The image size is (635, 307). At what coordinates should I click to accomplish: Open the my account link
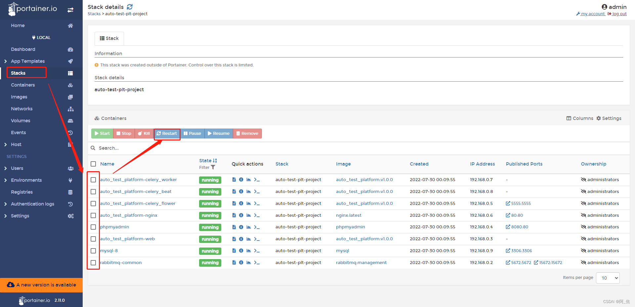591,14
